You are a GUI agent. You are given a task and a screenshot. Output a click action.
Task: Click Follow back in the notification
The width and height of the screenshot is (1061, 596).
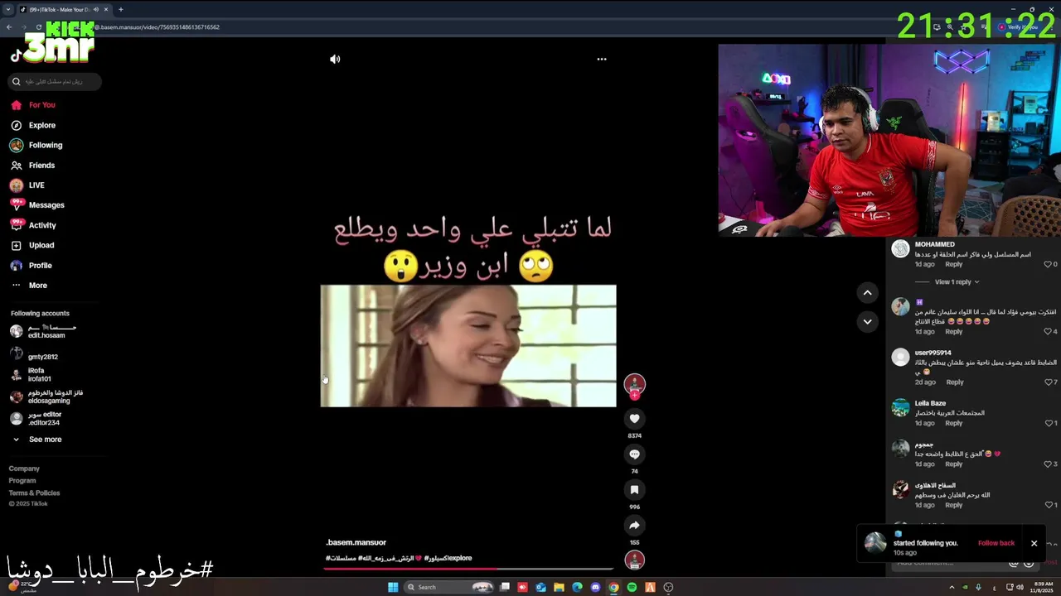[x=996, y=543]
